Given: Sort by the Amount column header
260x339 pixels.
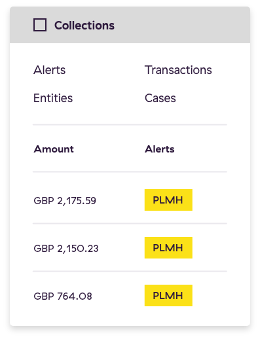Looking at the screenshot, I should (x=54, y=149).
